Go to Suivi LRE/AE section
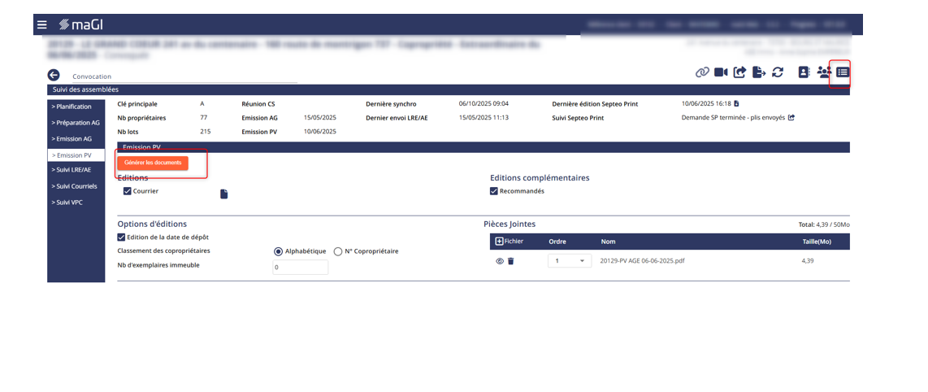 tap(72, 170)
